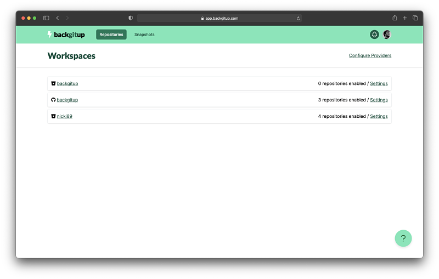439x279 pixels.
Task: Open the GitHub backgitup workspace link
Action: pyautogui.click(x=67, y=100)
